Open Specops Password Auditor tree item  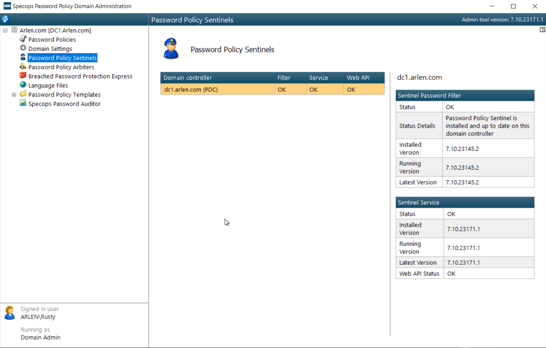tap(65, 104)
